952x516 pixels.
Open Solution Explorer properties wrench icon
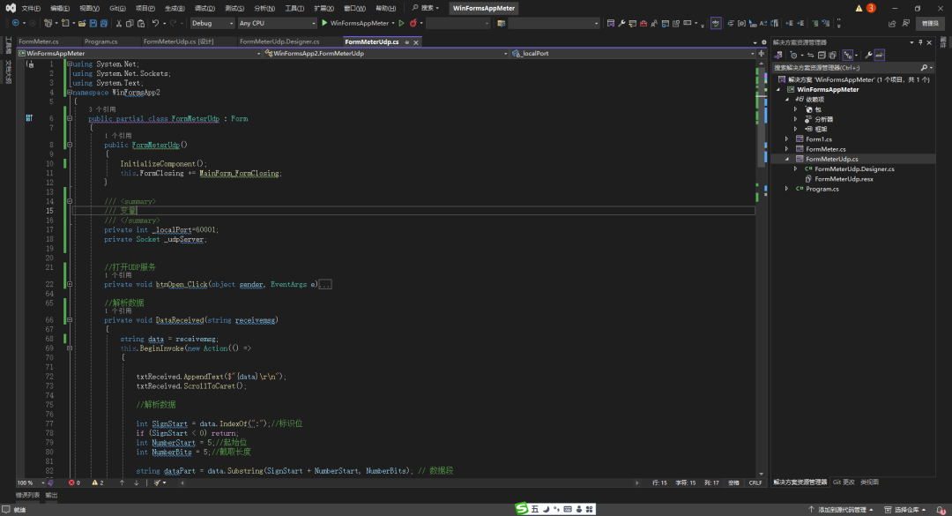coord(868,55)
